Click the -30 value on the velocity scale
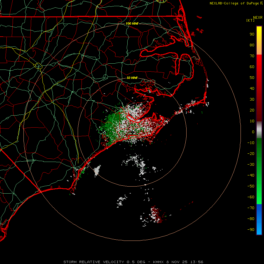264x264 pixels. 251,165
